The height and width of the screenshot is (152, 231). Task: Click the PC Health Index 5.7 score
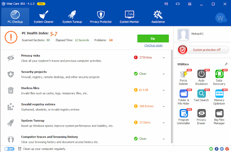(x=54, y=34)
